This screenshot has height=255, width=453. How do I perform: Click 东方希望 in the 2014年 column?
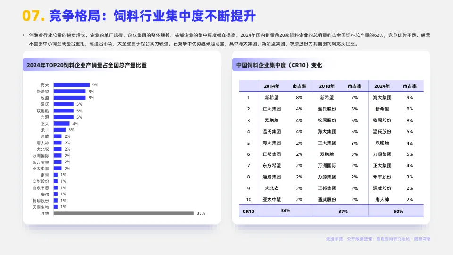click(x=272, y=166)
